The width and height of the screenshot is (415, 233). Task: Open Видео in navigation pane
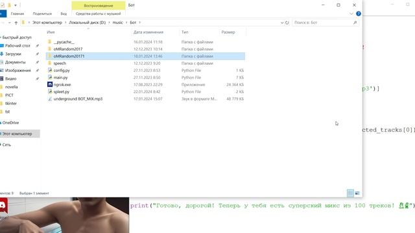tap(10, 78)
